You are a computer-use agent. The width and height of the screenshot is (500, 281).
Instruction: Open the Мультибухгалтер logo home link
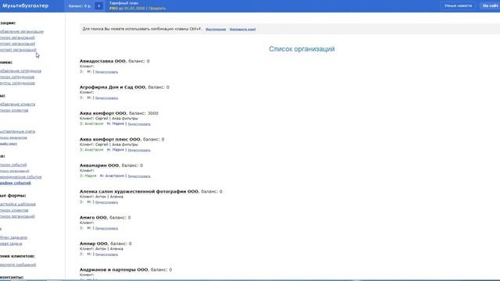click(x=25, y=5)
